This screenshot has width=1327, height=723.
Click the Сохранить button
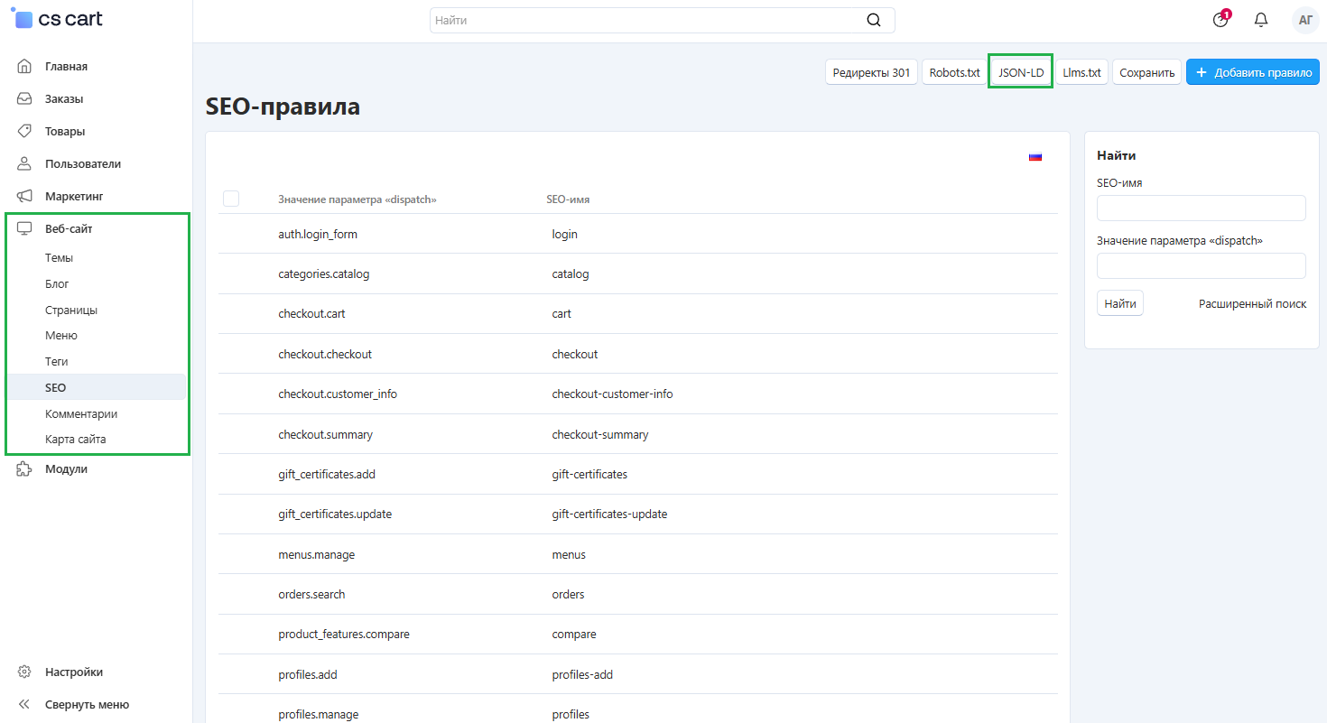1146,72
